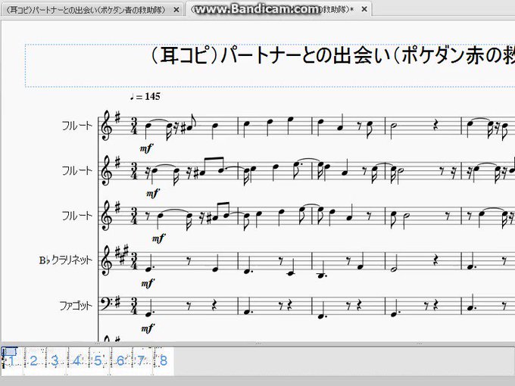Select the 3/4 time signature on bassoon staff
This screenshot has height=386, width=515.
coord(134,306)
